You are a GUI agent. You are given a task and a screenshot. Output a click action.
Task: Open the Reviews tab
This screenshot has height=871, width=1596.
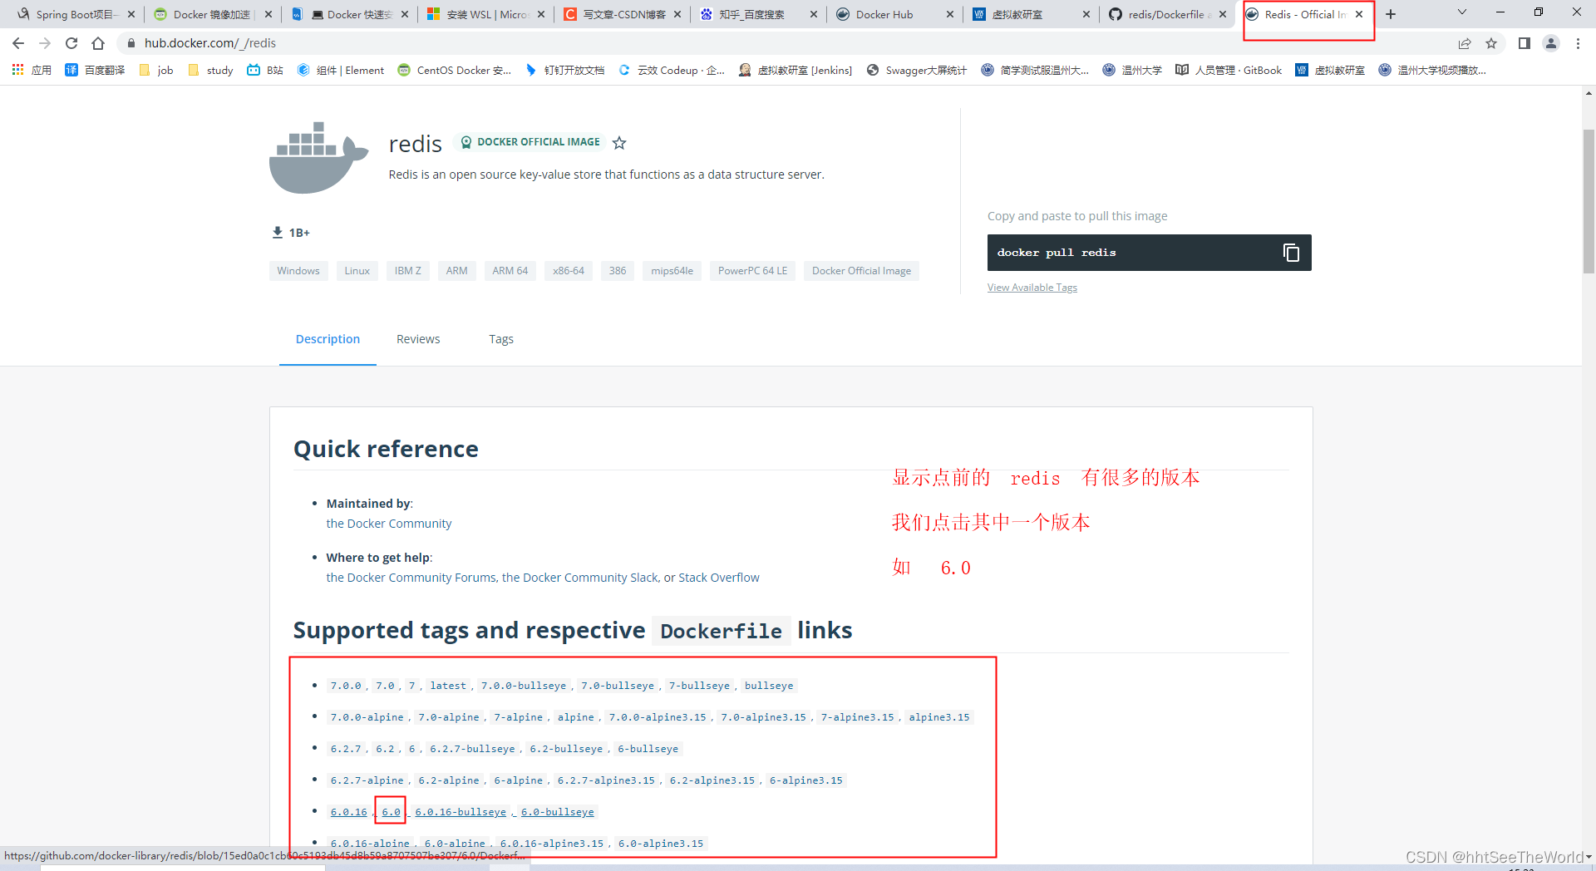pyautogui.click(x=418, y=339)
